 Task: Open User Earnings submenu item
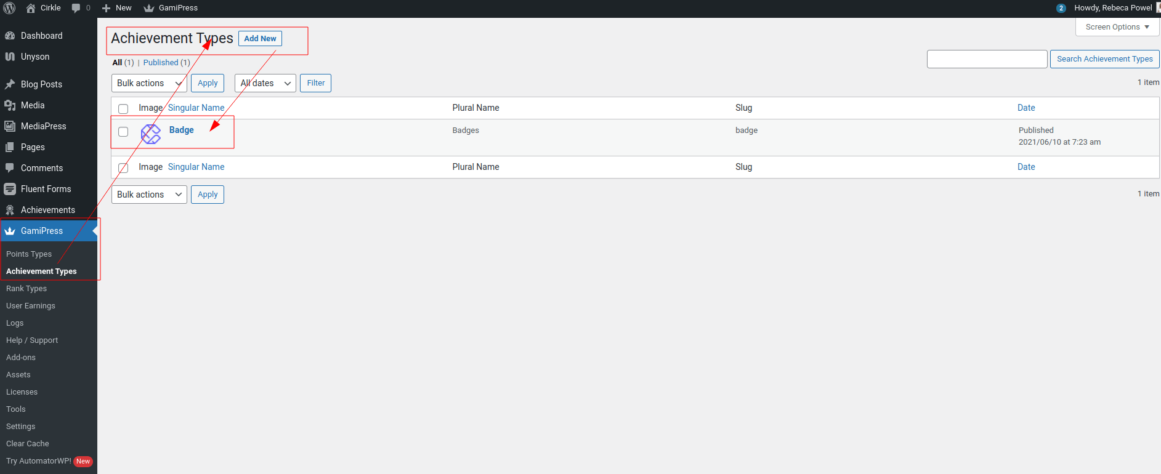coord(31,306)
